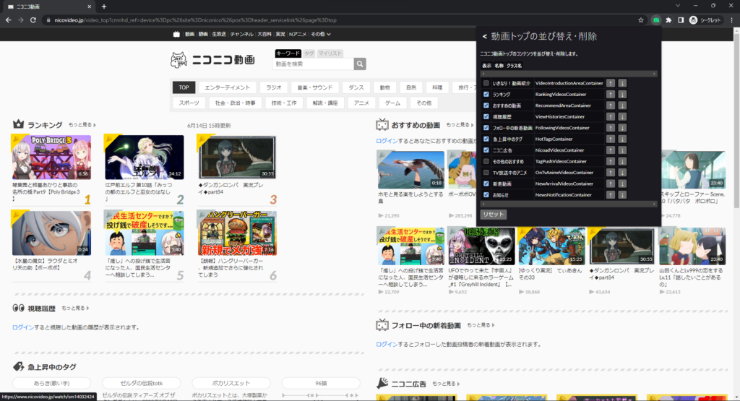Reload the page
740x401 pixels.
(33, 20)
